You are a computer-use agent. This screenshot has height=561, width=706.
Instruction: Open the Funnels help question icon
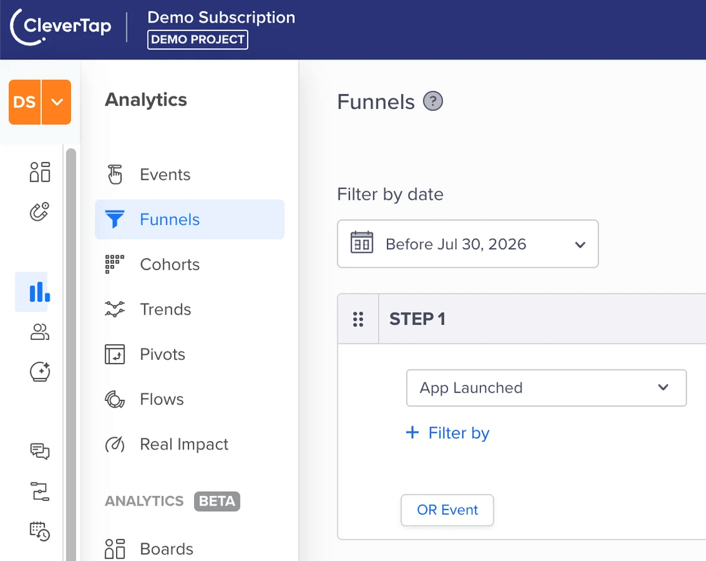coord(433,101)
